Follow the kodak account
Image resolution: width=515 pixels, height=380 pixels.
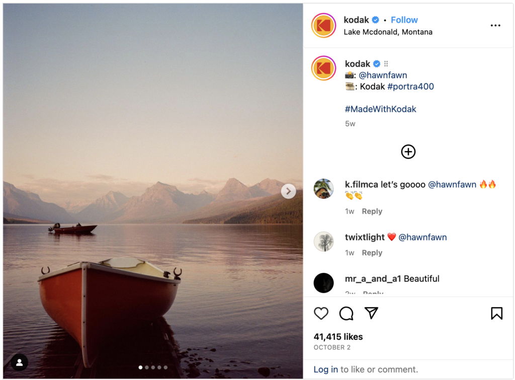tap(404, 20)
